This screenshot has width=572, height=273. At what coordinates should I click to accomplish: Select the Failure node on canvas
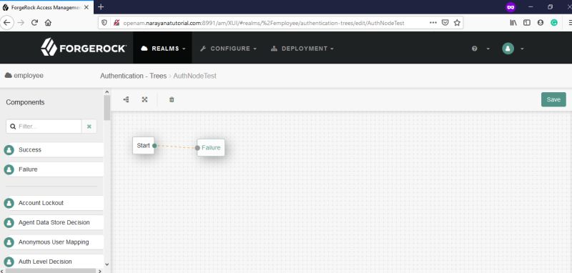[211, 148]
